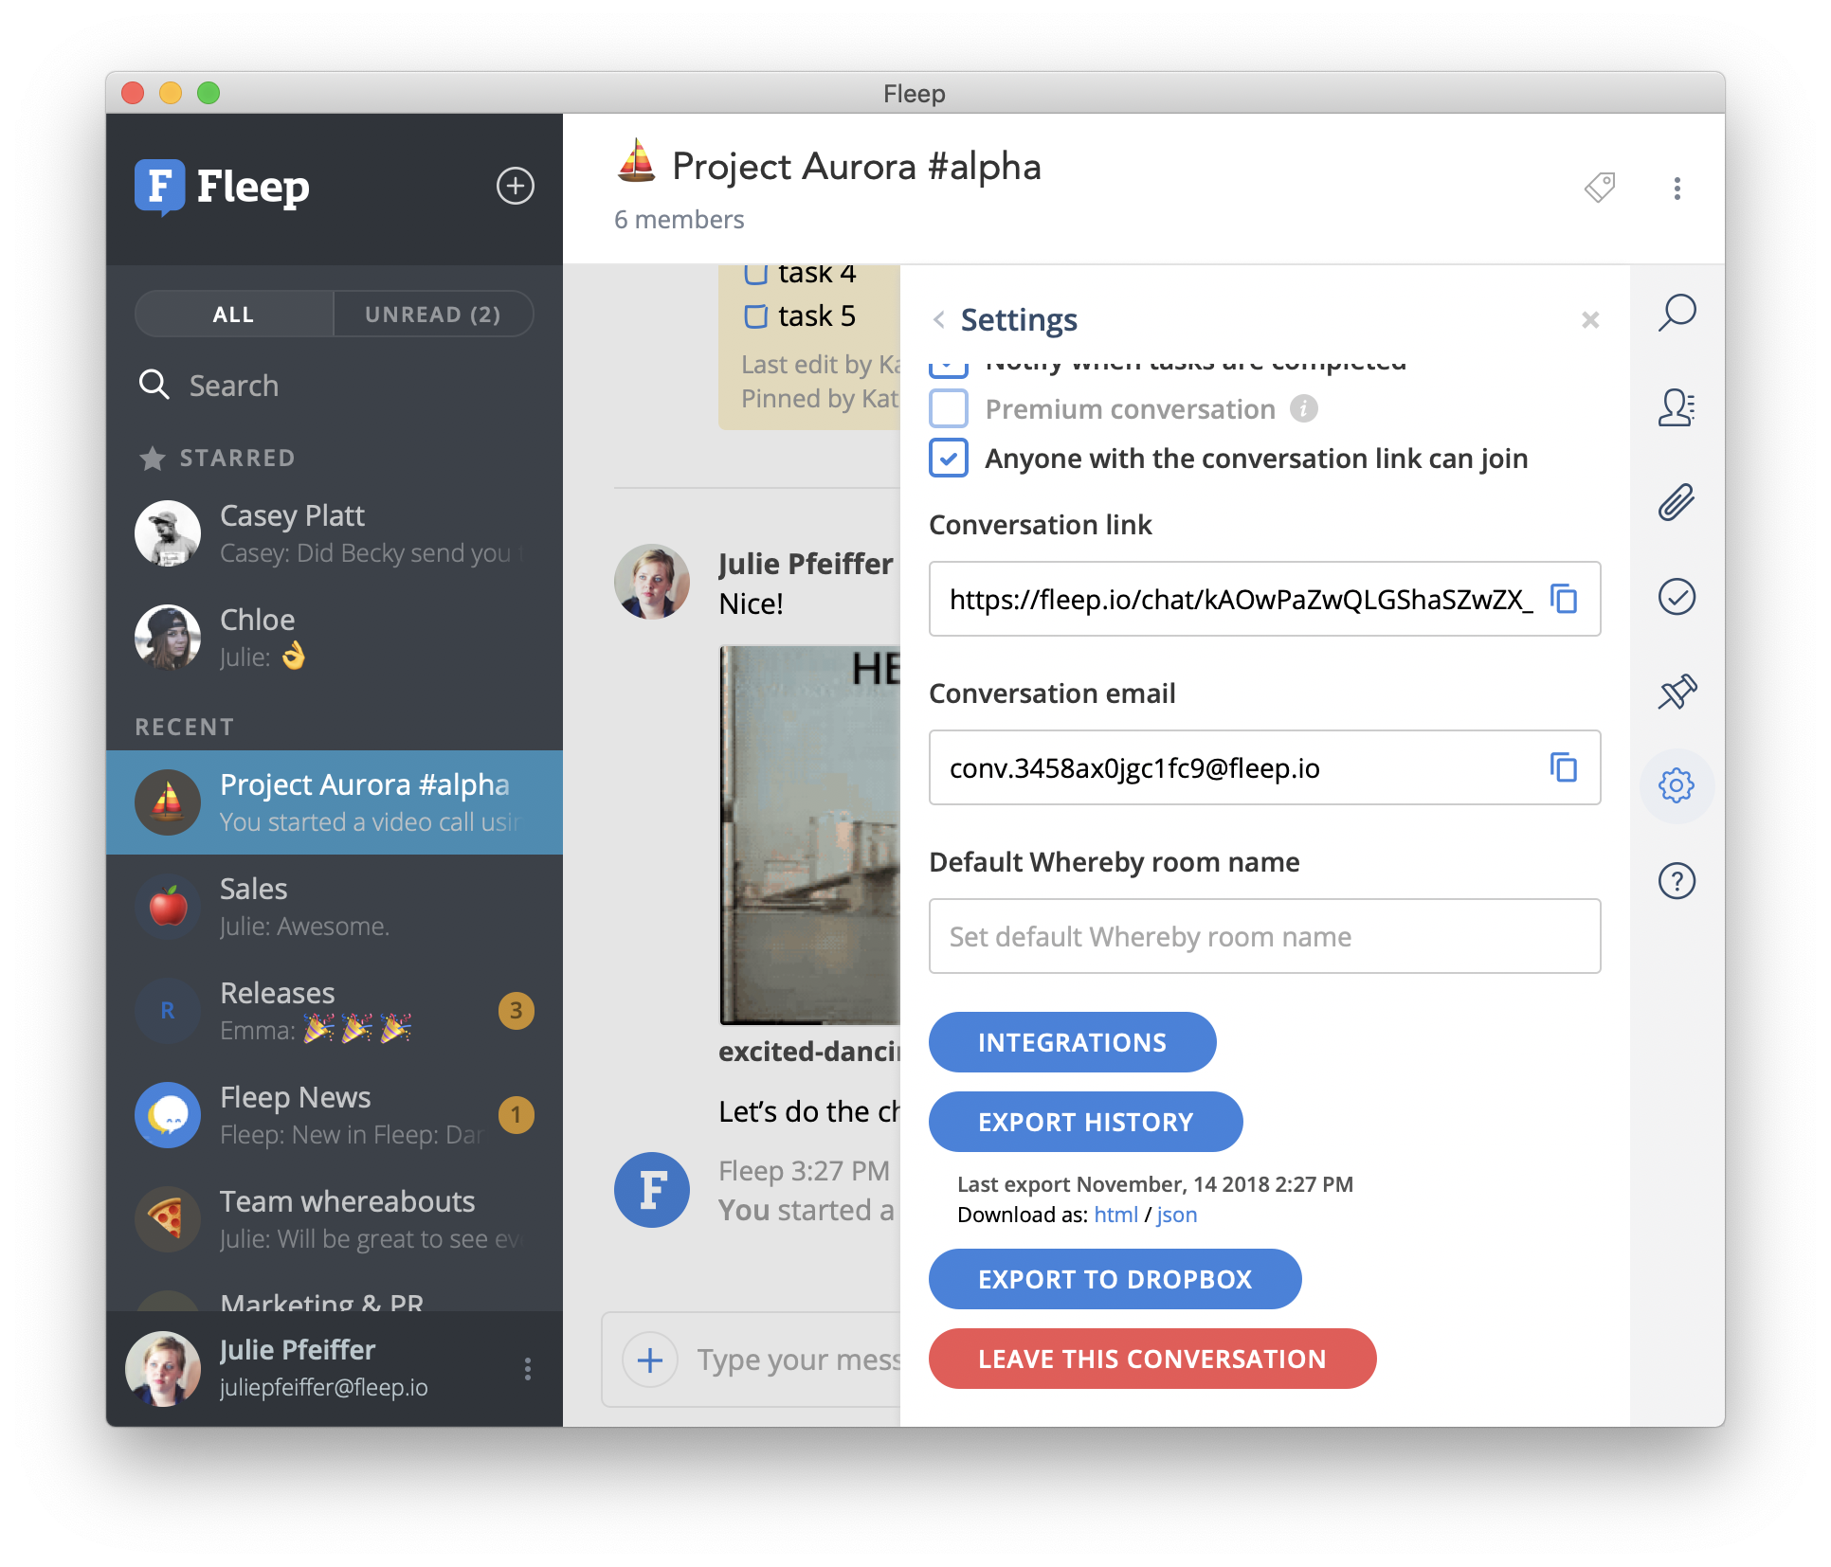The width and height of the screenshot is (1831, 1567).
Task: Open the conversation more options menu
Action: (x=1677, y=189)
